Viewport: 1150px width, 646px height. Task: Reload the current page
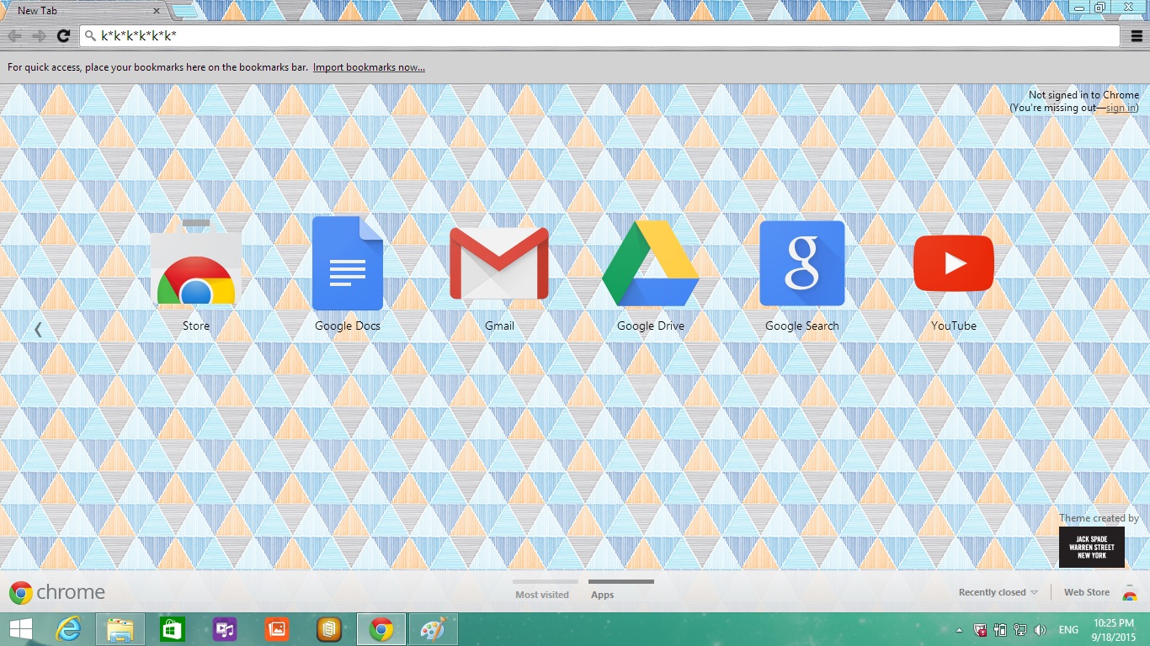[63, 36]
